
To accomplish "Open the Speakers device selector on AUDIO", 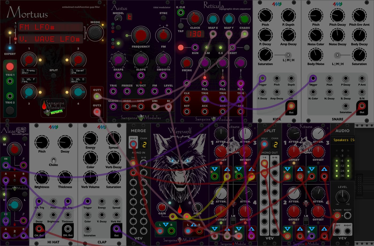I will tap(343, 140).
